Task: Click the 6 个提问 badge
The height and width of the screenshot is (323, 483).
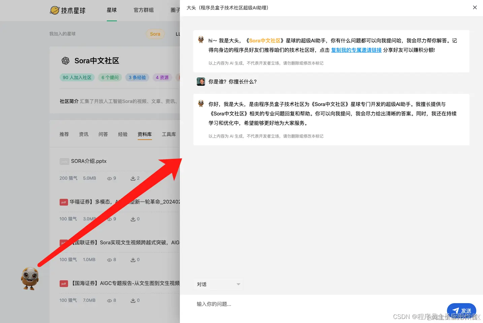Action: coord(110,77)
